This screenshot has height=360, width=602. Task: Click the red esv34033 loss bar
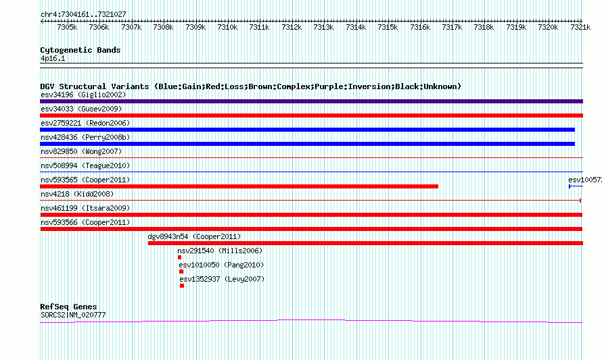point(311,115)
